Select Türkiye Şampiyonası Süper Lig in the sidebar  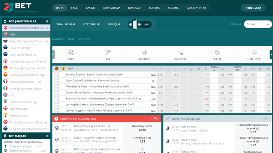[26, 122]
